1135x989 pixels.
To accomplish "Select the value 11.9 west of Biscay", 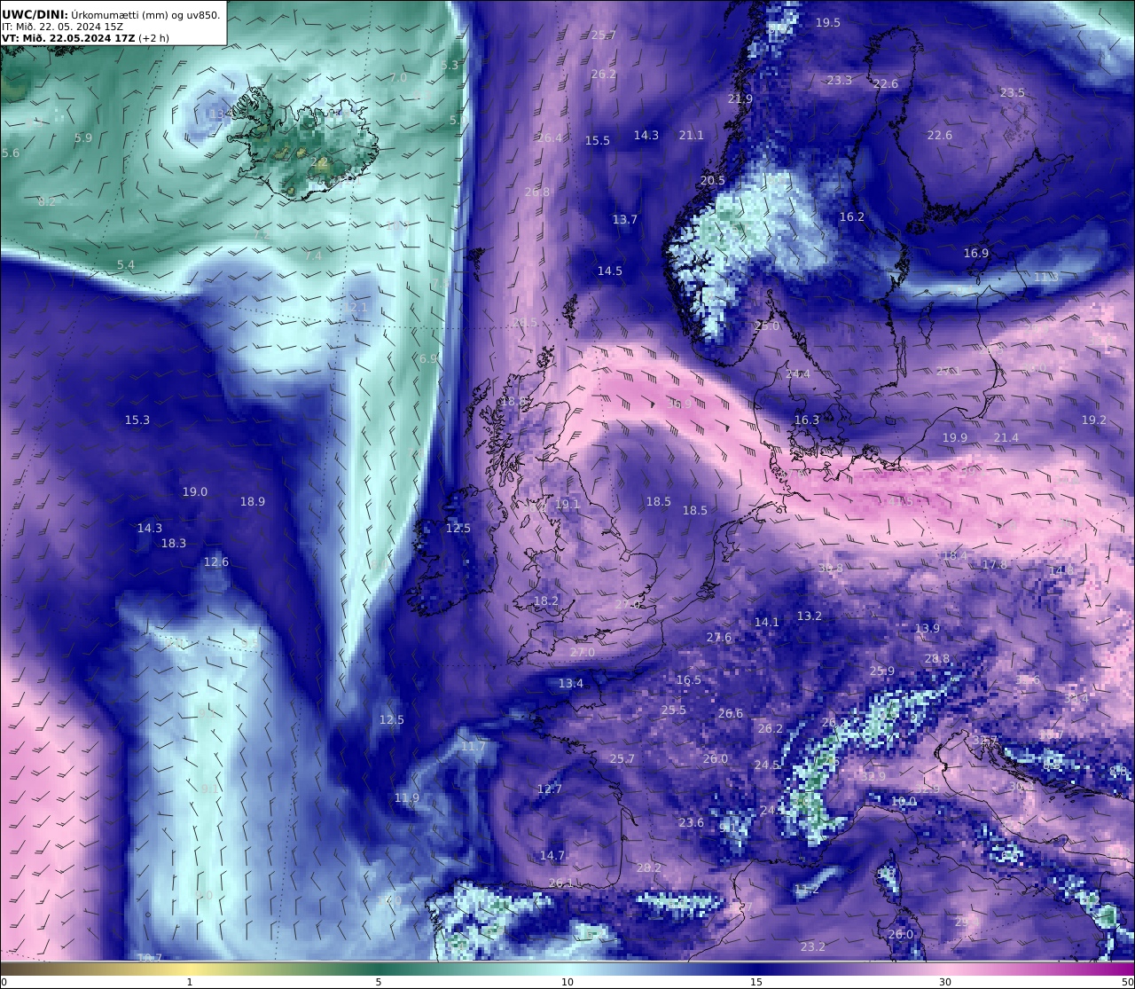I will (x=407, y=797).
